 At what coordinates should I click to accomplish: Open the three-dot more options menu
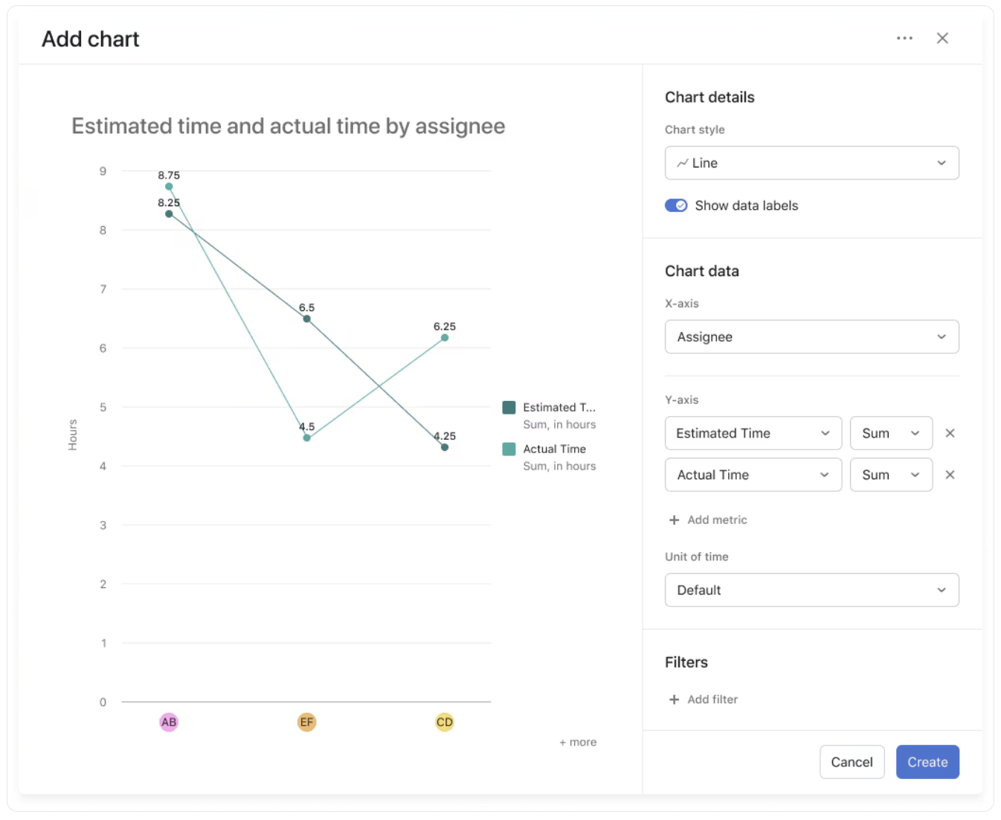[x=904, y=38]
